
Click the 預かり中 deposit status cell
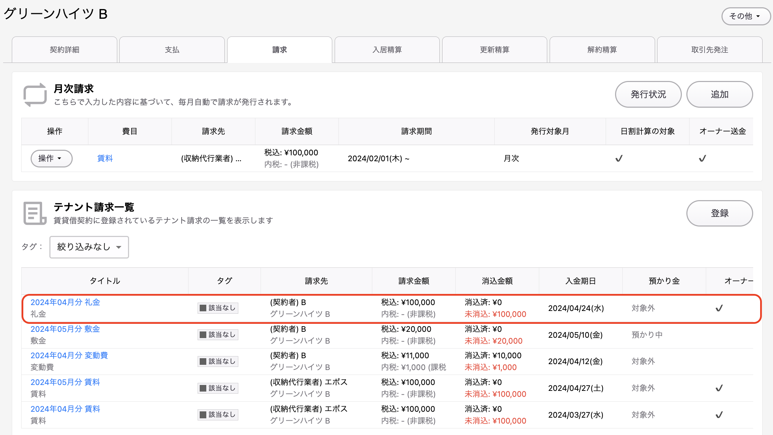coord(647,335)
